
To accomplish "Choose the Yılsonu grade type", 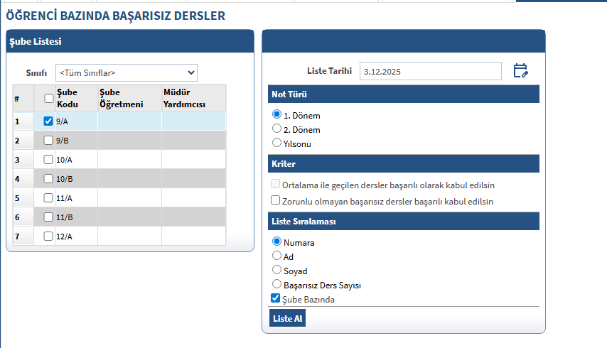I will click(277, 143).
